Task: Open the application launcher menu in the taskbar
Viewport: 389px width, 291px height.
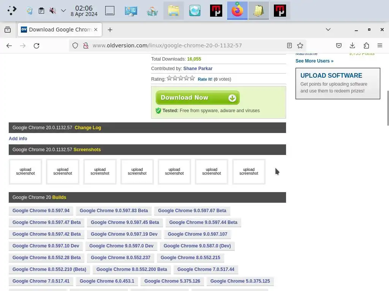Action: point(12,10)
